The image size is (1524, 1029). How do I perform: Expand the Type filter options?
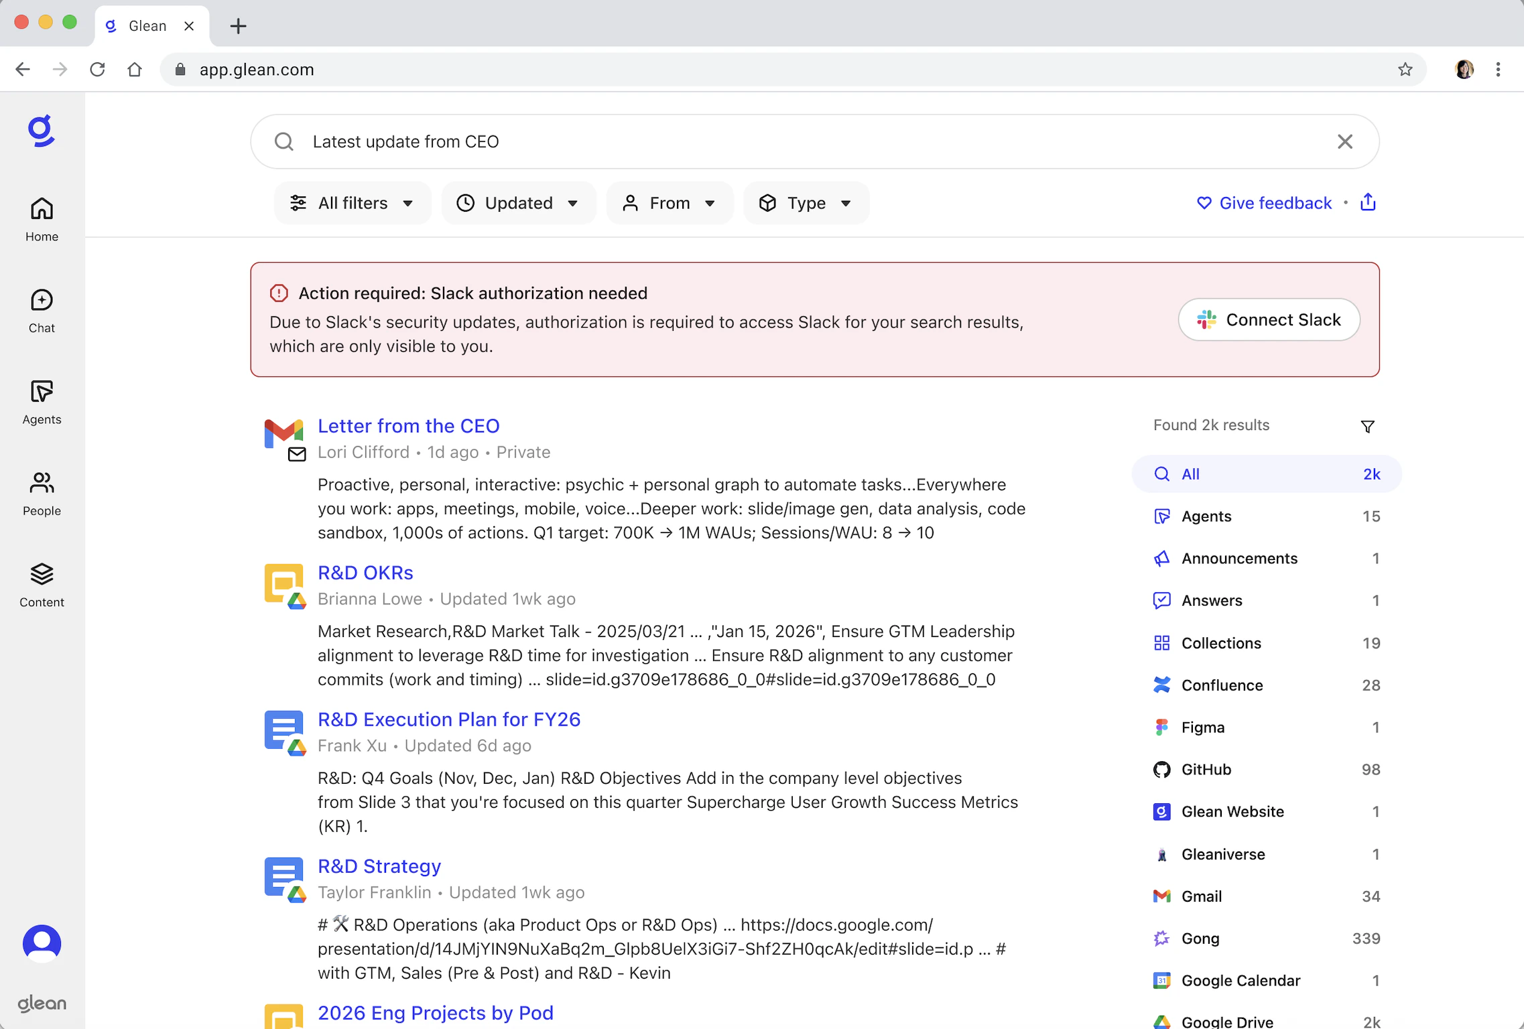click(806, 202)
